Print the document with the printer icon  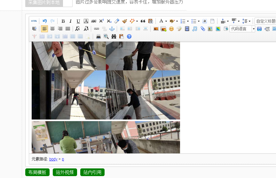point(99,36)
